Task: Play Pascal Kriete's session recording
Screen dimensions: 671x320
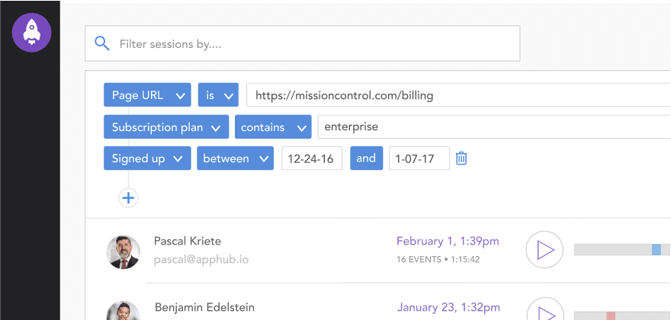Action: pos(544,250)
